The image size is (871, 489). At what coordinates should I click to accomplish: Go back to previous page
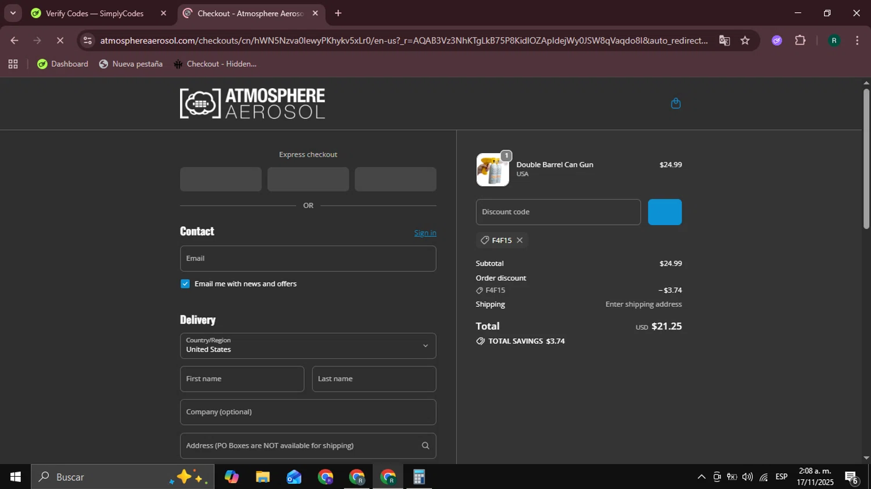(15, 41)
